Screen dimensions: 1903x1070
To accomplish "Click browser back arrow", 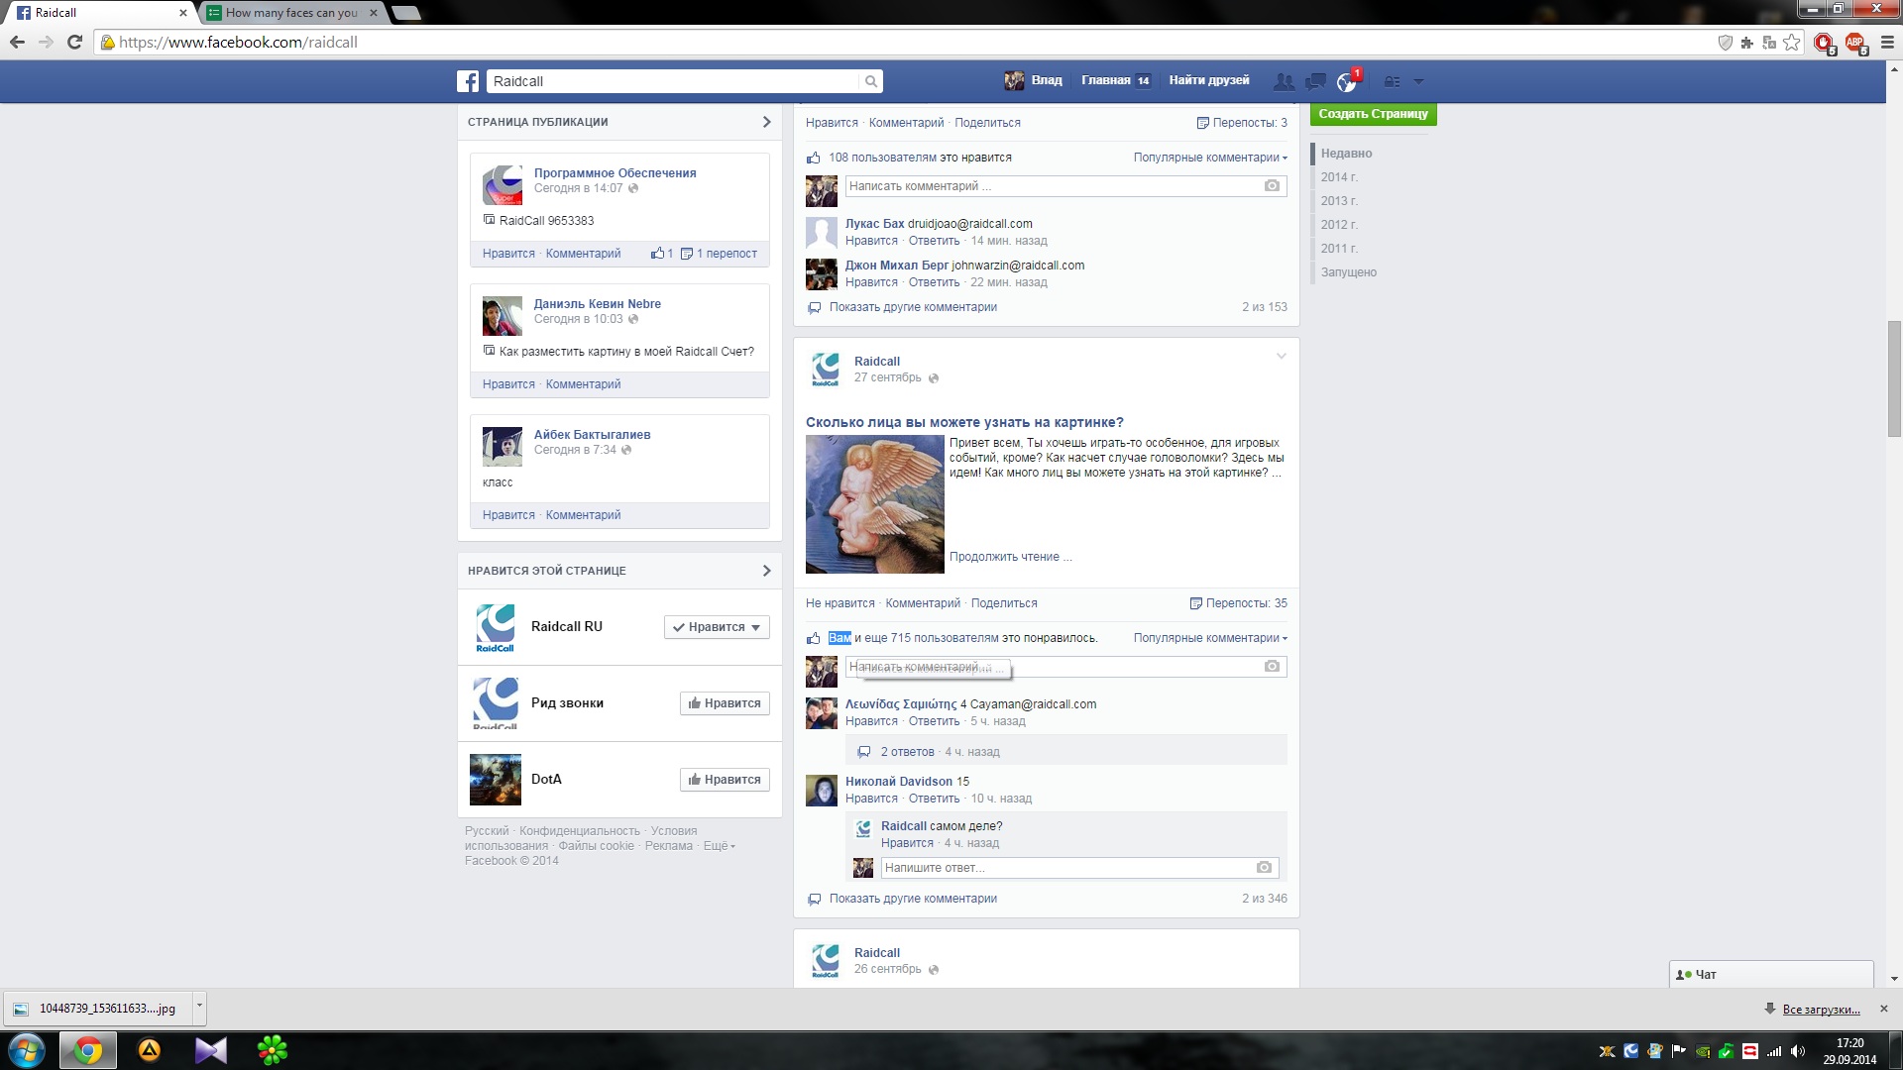I will tap(17, 42).
